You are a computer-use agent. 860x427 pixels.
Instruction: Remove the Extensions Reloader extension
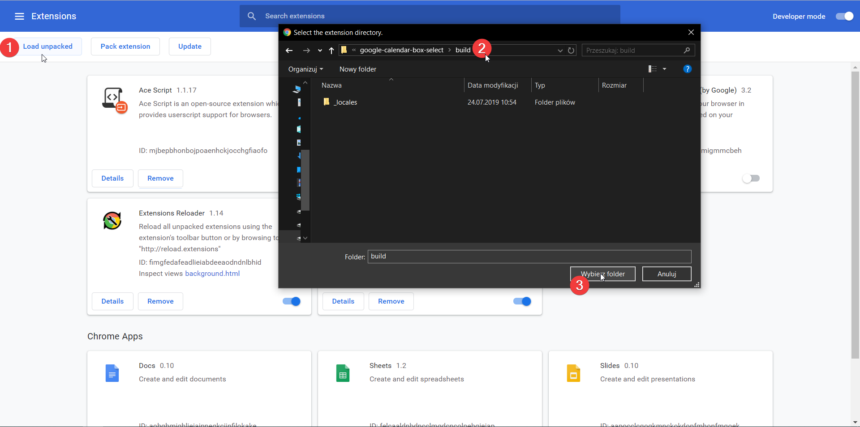[x=160, y=301]
